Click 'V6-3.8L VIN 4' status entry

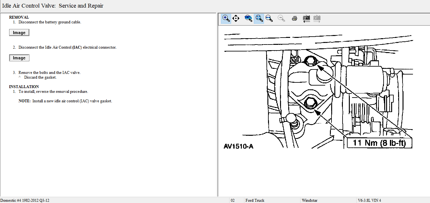pyautogui.click(x=369, y=200)
